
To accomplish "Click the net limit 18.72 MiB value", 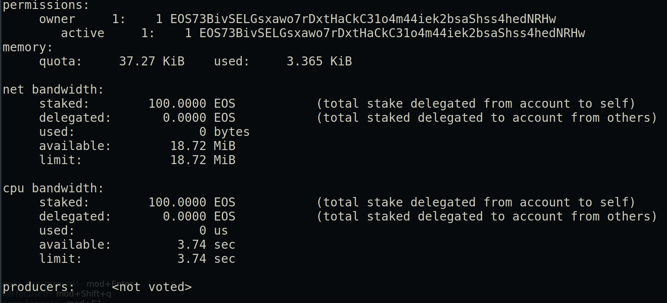I will tap(203, 160).
